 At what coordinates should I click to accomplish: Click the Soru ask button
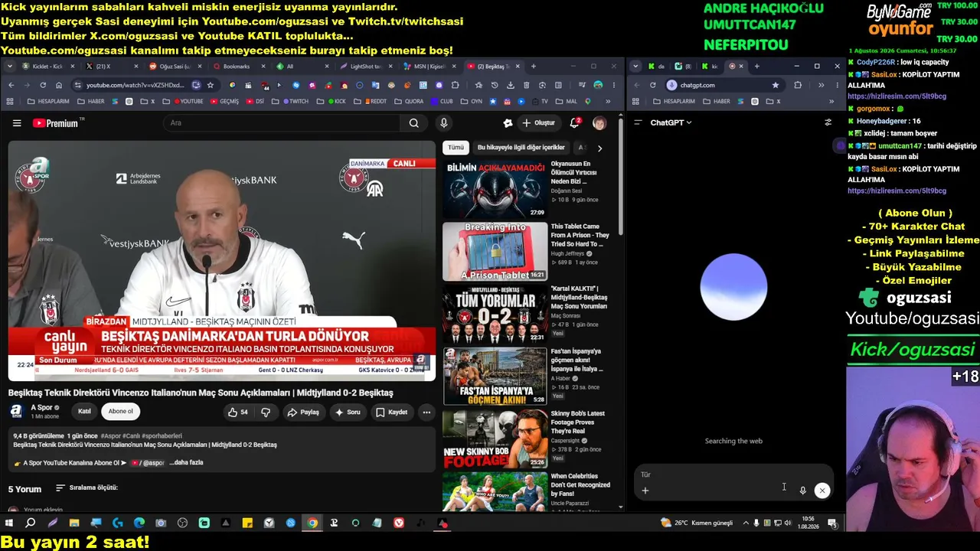(348, 412)
